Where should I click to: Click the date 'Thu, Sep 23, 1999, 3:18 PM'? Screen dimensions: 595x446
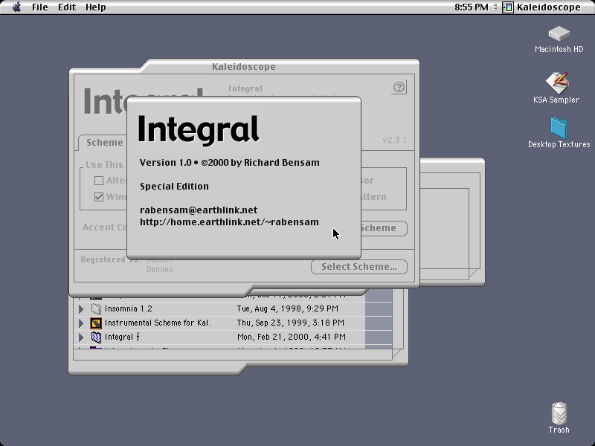point(291,323)
